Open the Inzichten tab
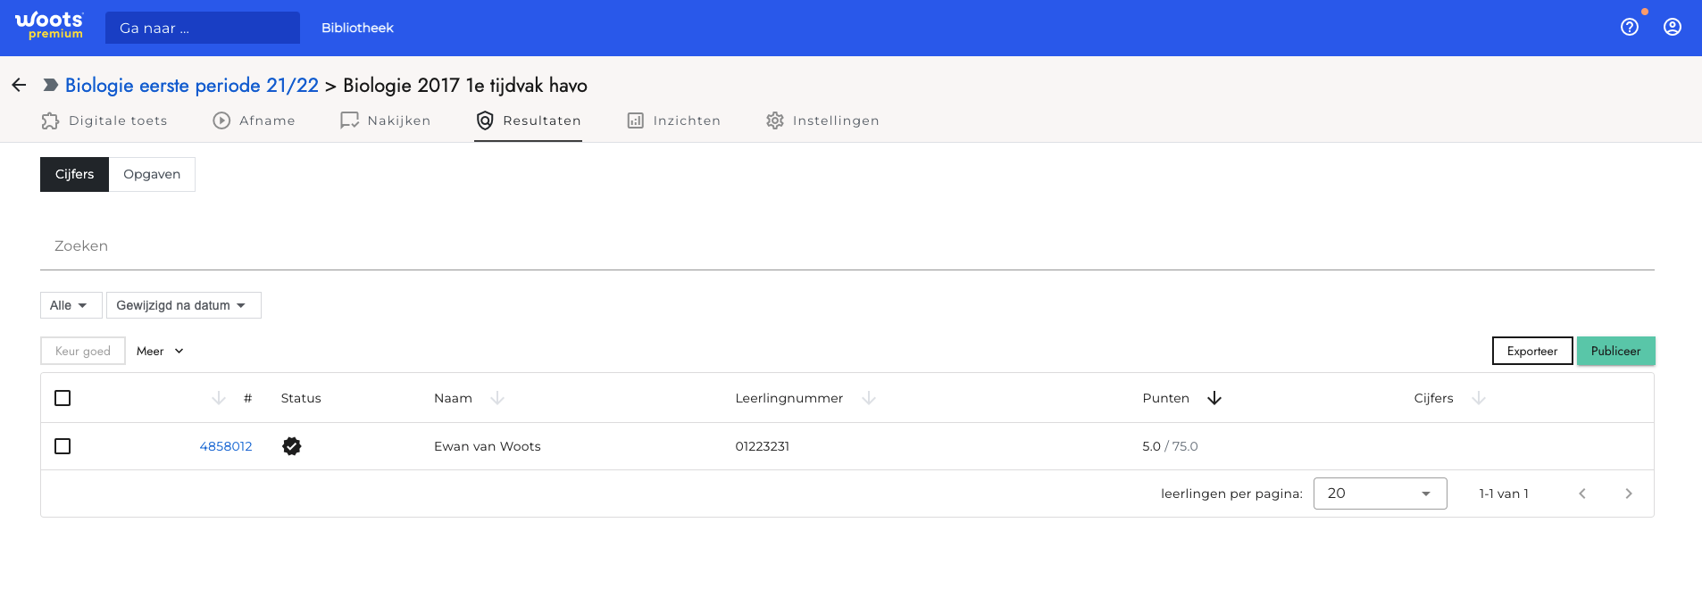 [673, 120]
